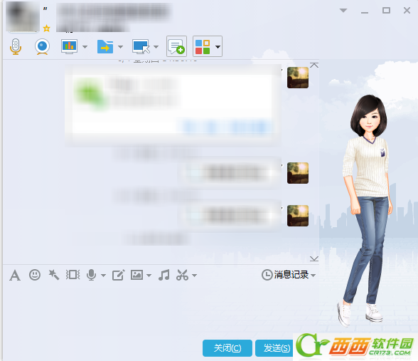Screen dimensions: 418x361
Task: Click the 关闭(C) close button
Action: pyautogui.click(x=227, y=348)
